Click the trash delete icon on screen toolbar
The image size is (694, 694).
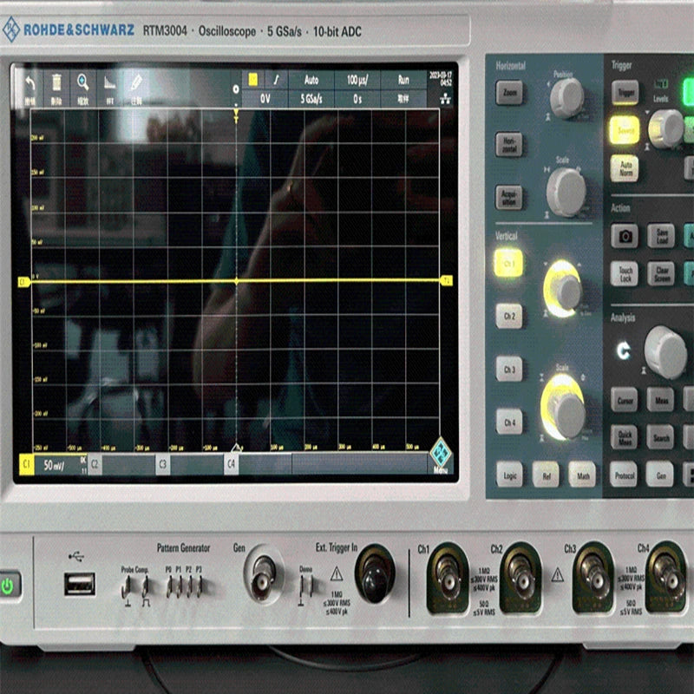click(x=58, y=80)
